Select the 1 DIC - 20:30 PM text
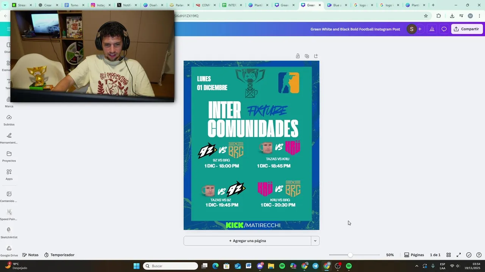This screenshot has height=272, width=485. coord(278,205)
